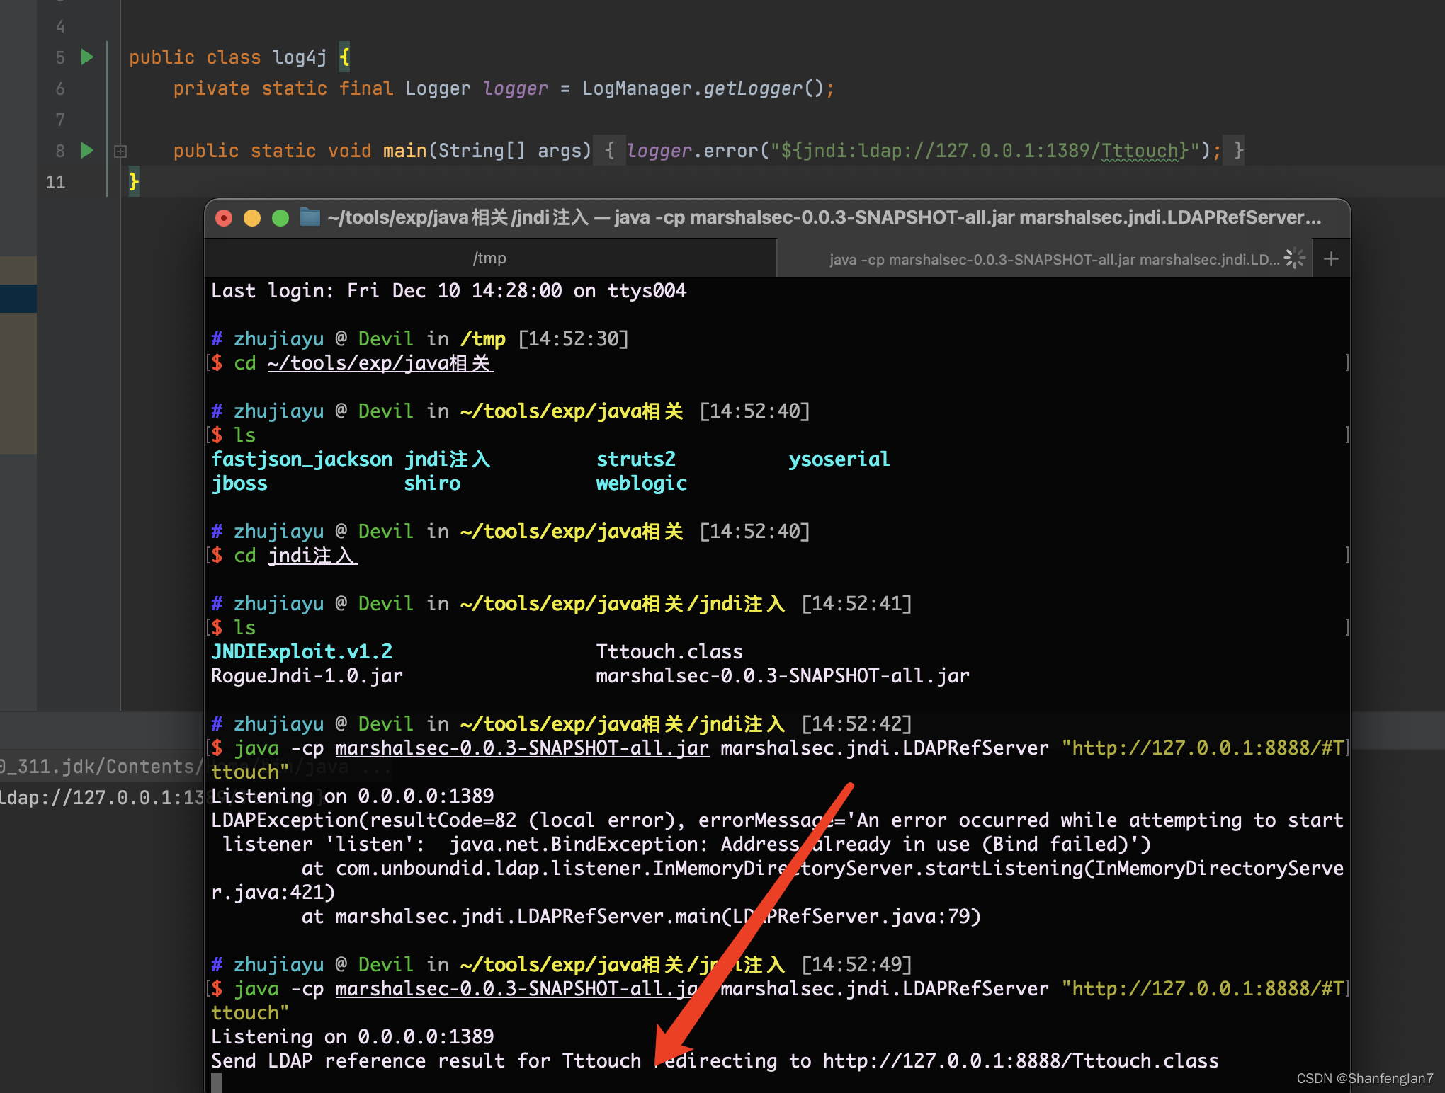Select 'jboss' directory name

point(239,483)
